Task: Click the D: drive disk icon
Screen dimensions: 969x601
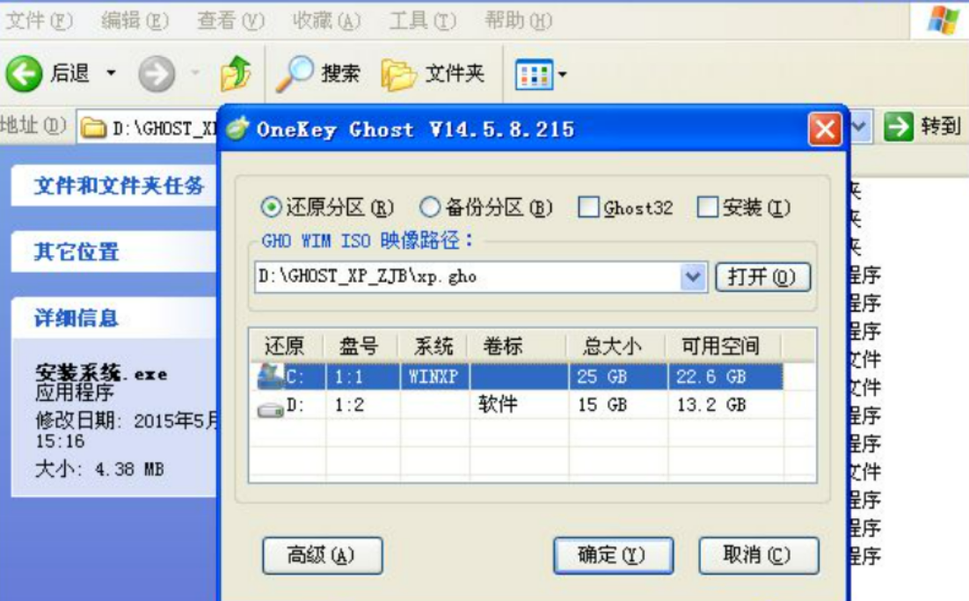Action: [x=270, y=408]
